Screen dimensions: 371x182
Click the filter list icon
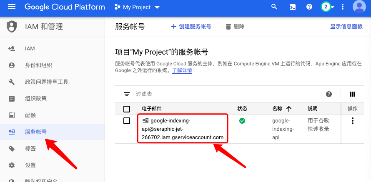pyautogui.click(x=127, y=94)
